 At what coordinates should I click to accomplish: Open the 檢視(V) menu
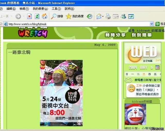[24, 9]
